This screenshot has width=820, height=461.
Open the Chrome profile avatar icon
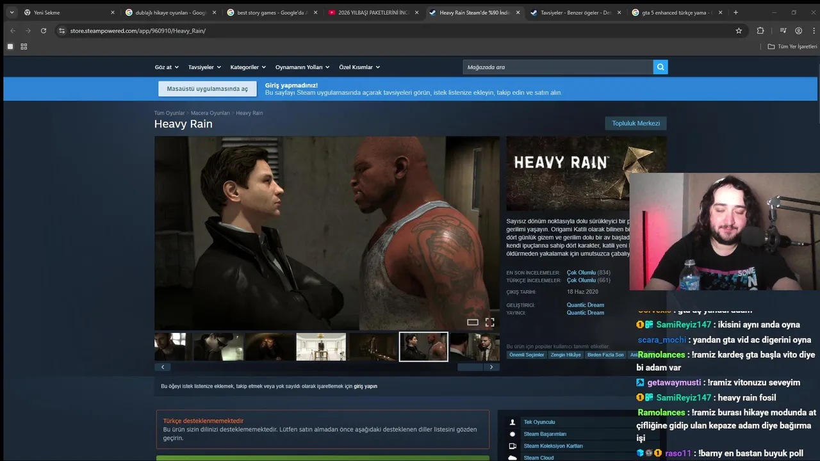tap(798, 31)
